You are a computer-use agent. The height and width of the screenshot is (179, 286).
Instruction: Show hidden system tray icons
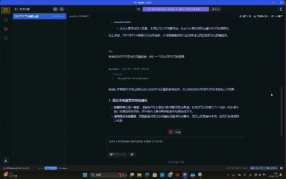tap(228, 175)
